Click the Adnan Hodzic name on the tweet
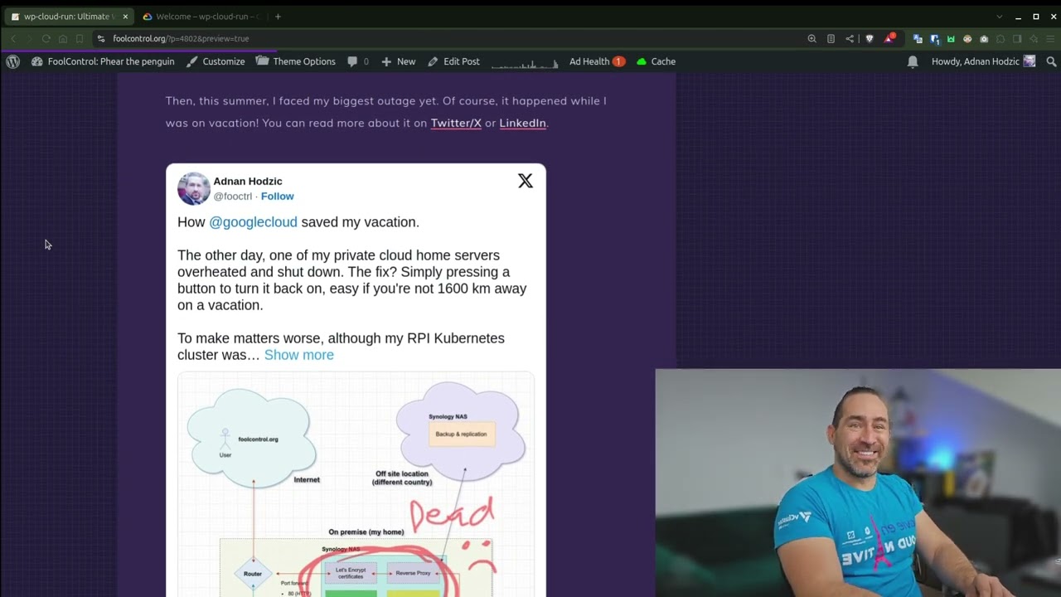Screen dimensions: 1061x597 click(248, 181)
